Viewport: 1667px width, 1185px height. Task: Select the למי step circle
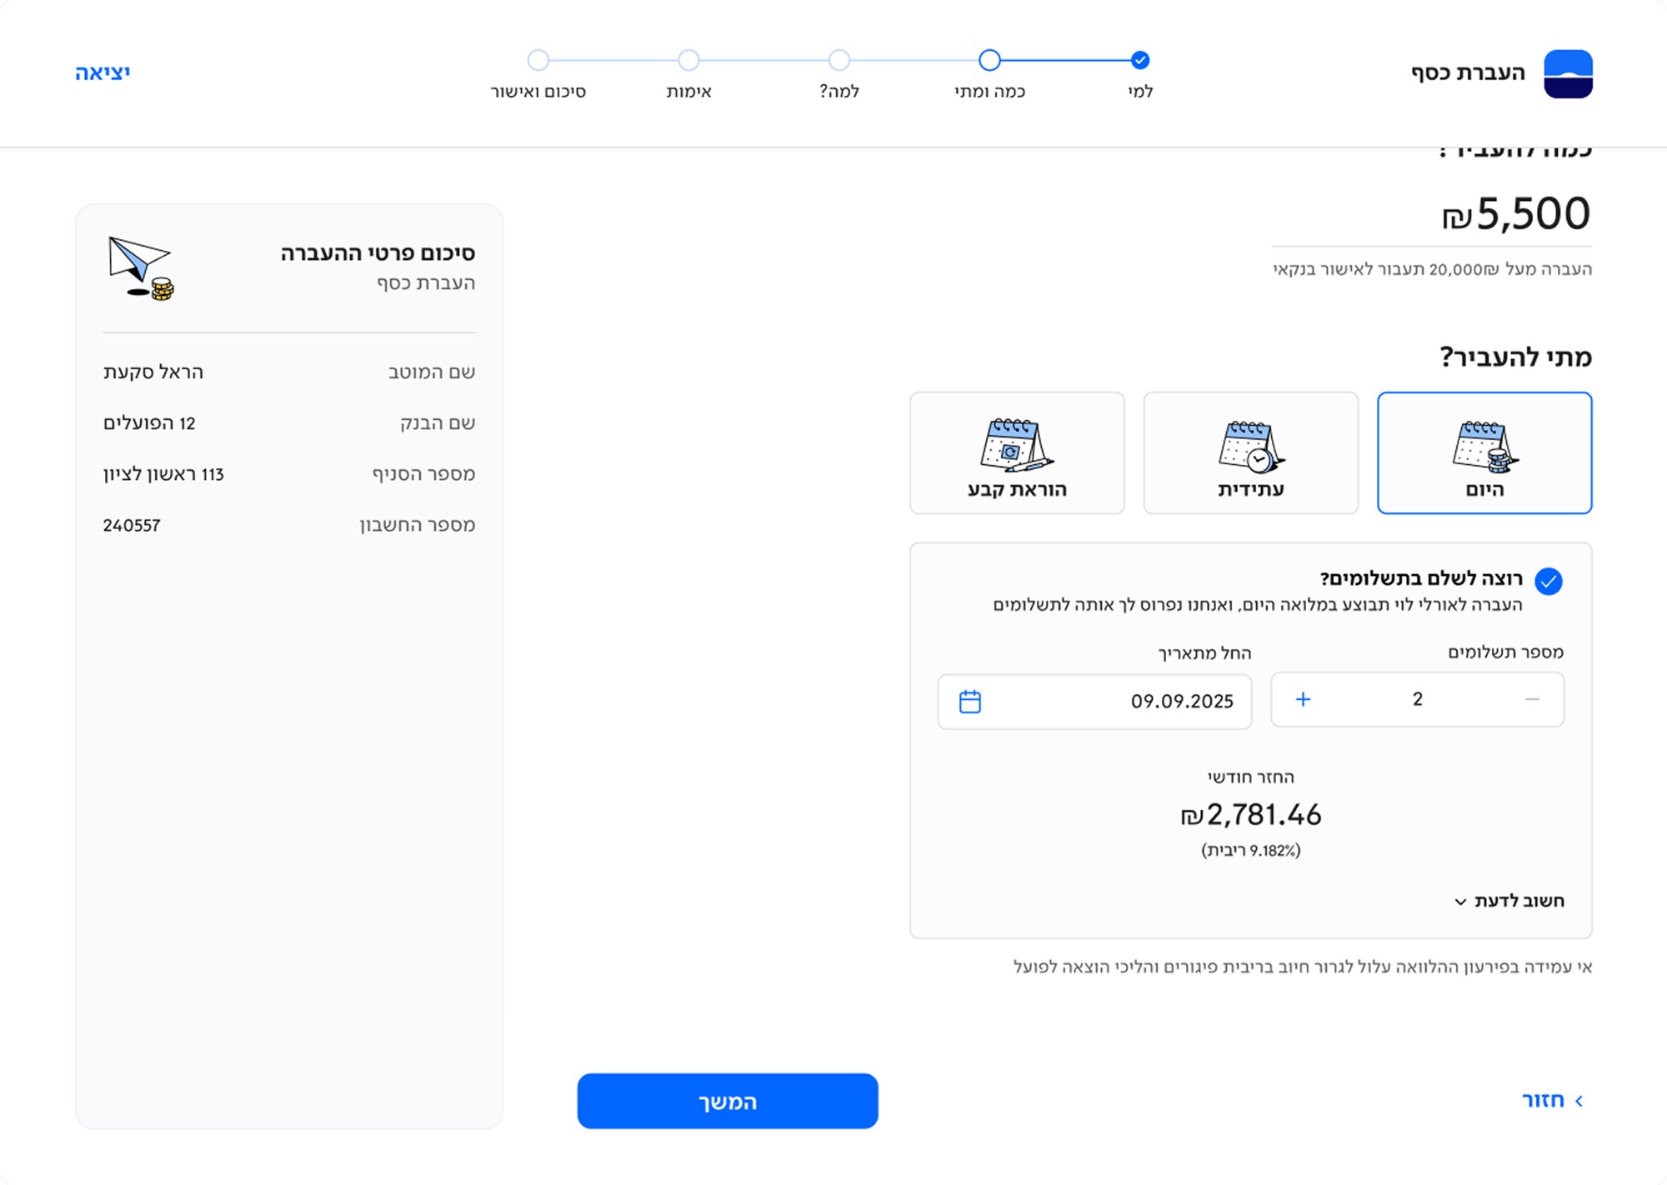(1140, 60)
